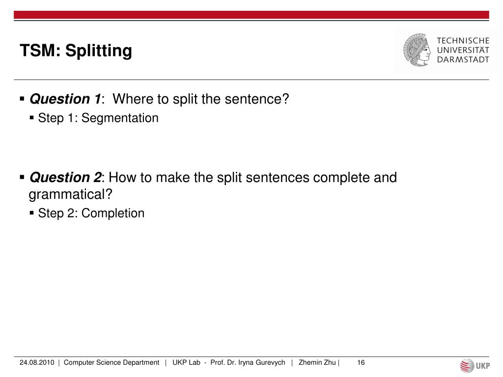Select the bold Question 2 label
The width and height of the screenshot is (503, 377).
pyautogui.click(x=65, y=177)
